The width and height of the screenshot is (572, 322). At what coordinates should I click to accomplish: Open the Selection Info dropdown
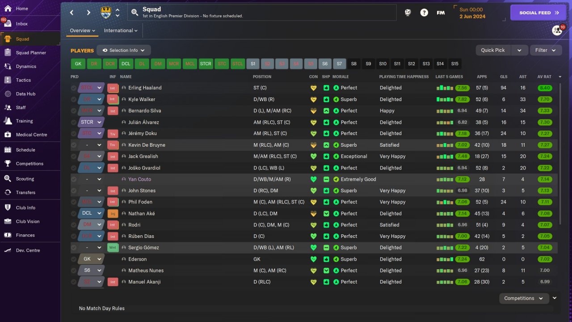(x=124, y=51)
